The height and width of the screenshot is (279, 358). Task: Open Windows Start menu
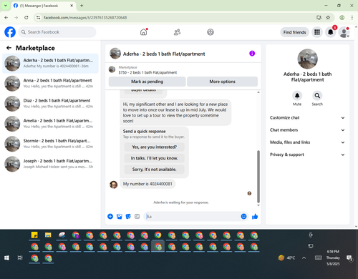(x=6, y=258)
